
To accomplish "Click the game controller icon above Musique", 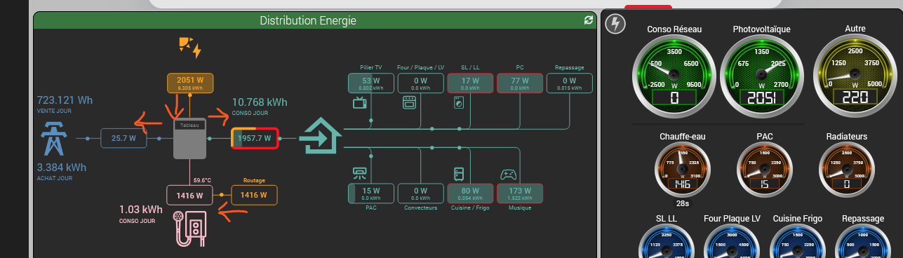I will pyautogui.click(x=509, y=174).
